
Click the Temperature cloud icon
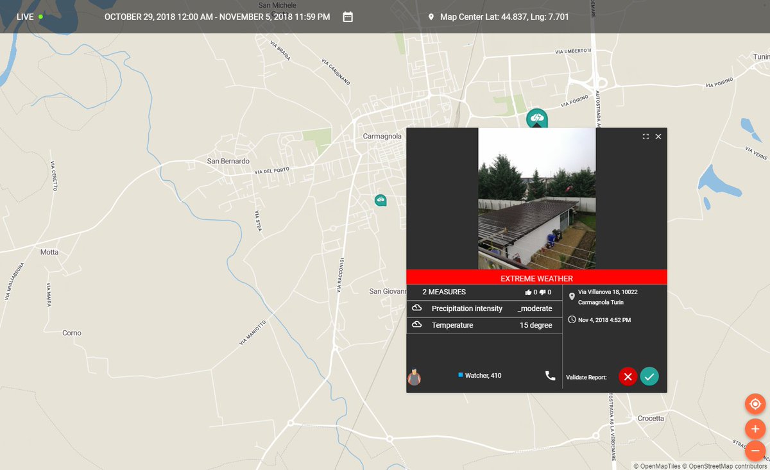(x=416, y=325)
